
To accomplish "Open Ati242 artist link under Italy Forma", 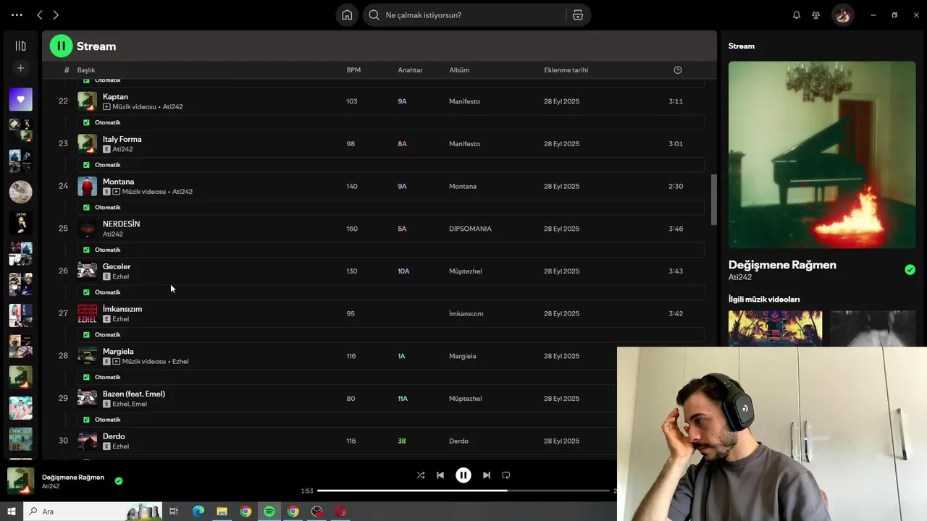I will coord(122,149).
